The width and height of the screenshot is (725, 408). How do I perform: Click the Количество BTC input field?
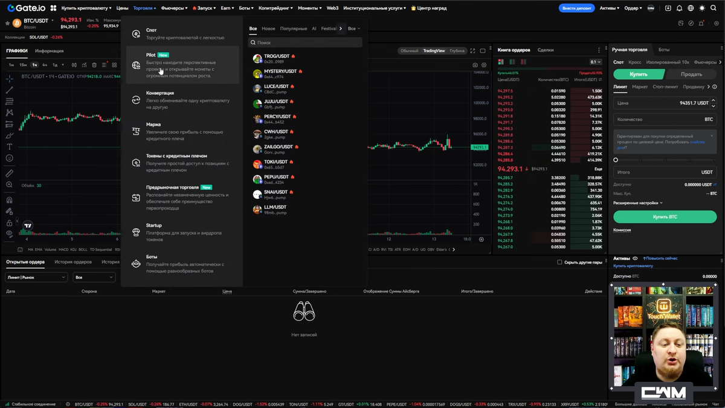click(665, 120)
